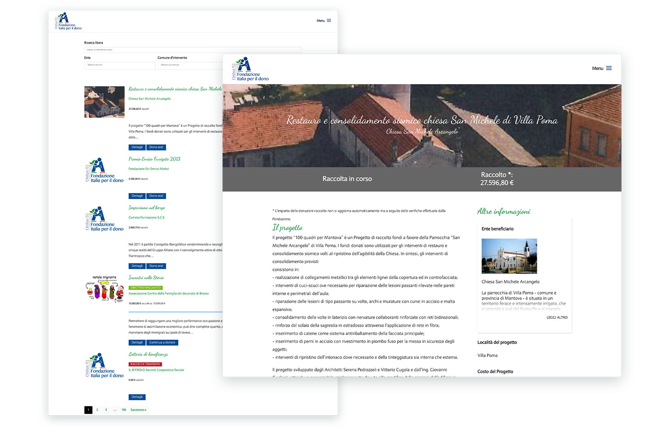The width and height of the screenshot is (648, 432).
Task: Click 10.000,00 € raccolti su 10.000,00 € text
Action: pyautogui.click(x=147, y=303)
